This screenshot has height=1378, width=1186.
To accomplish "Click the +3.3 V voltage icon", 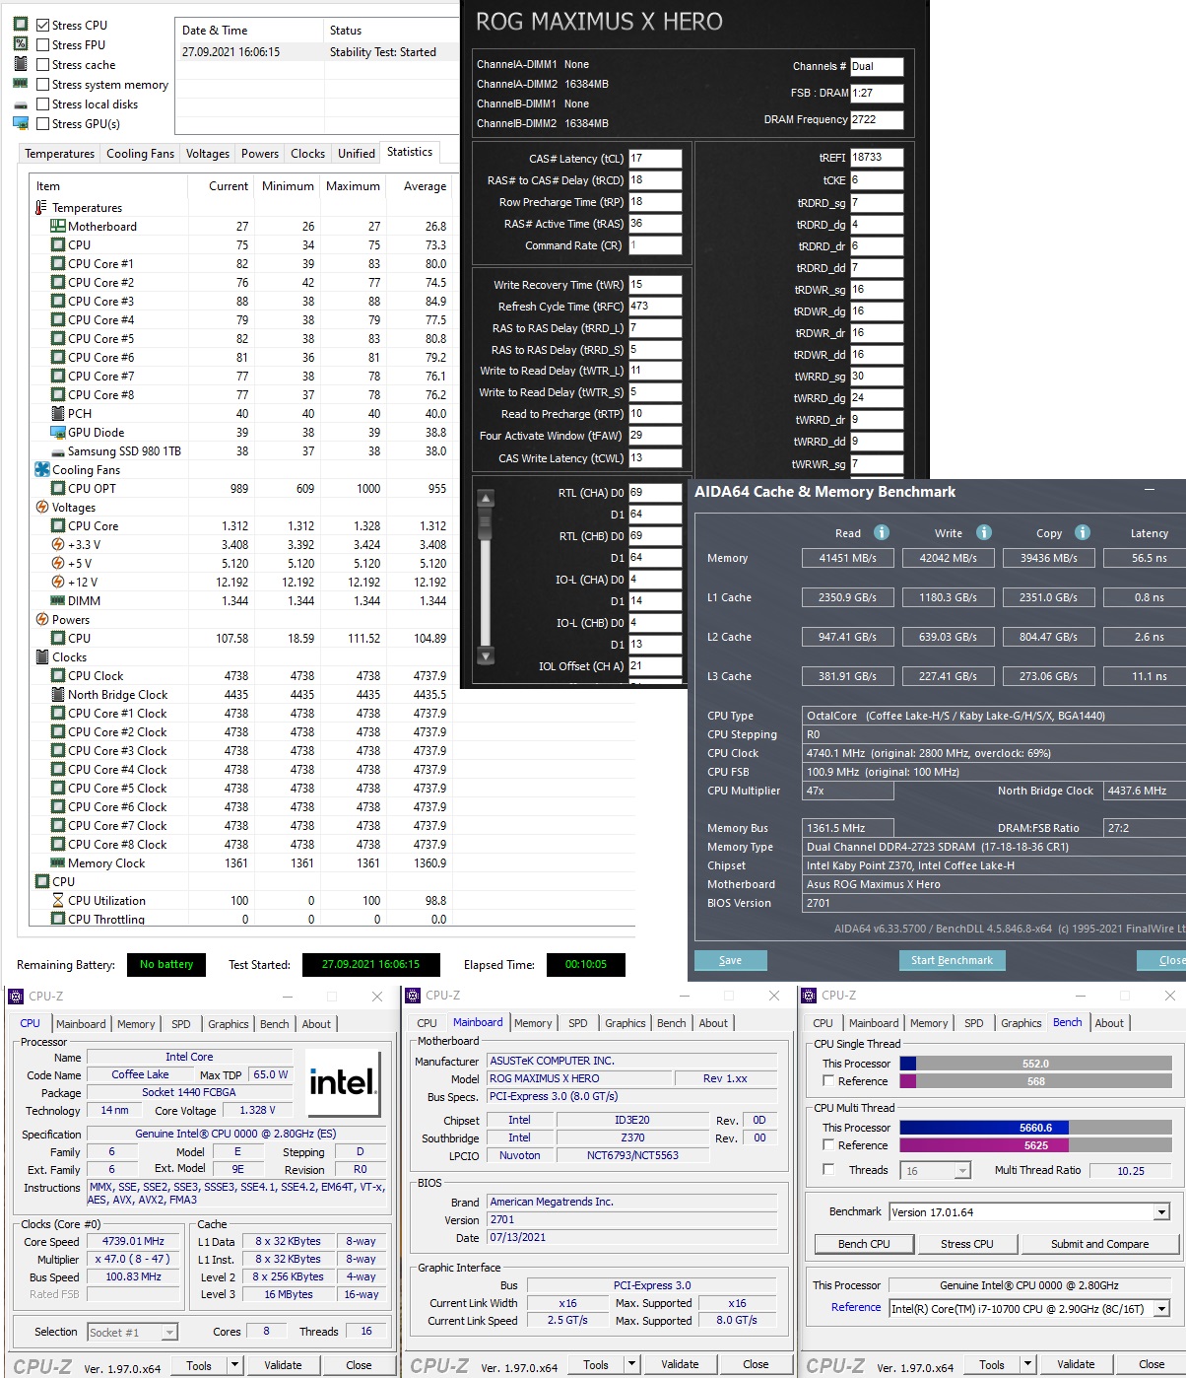I will (x=58, y=544).
